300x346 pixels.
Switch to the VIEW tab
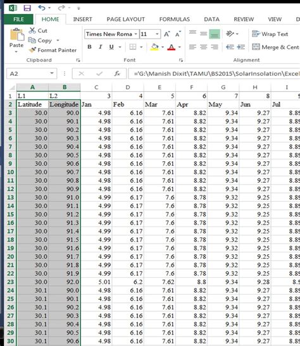[x=275, y=19]
